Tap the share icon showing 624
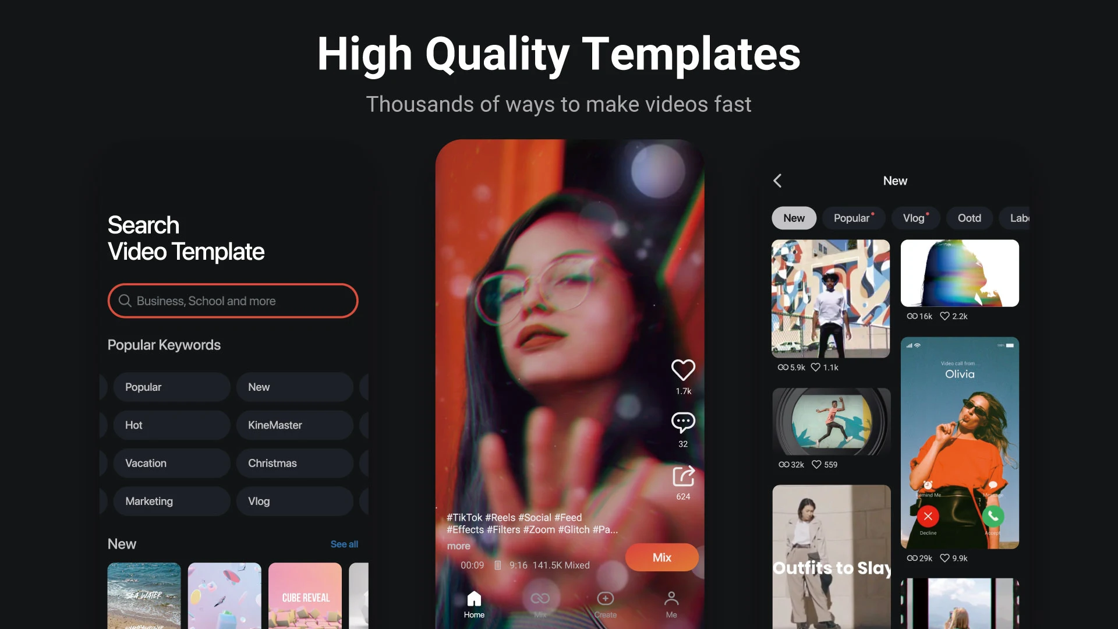This screenshot has height=629, width=1118. click(x=684, y=476)
